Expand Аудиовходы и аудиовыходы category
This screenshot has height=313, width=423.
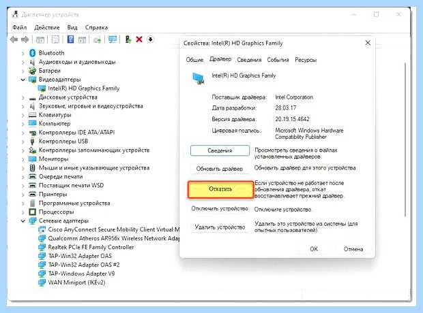click(23, 63)
